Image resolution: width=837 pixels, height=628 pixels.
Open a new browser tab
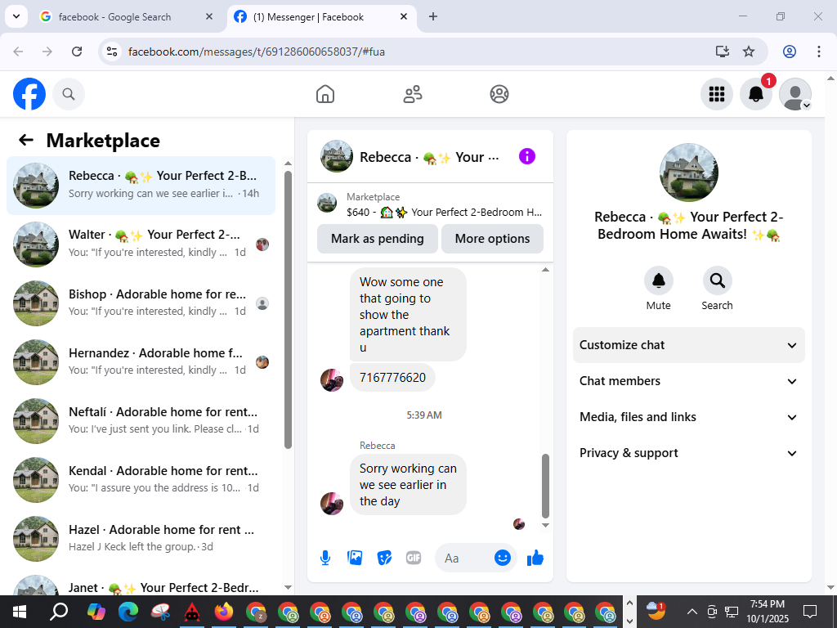tap(433, 16)
